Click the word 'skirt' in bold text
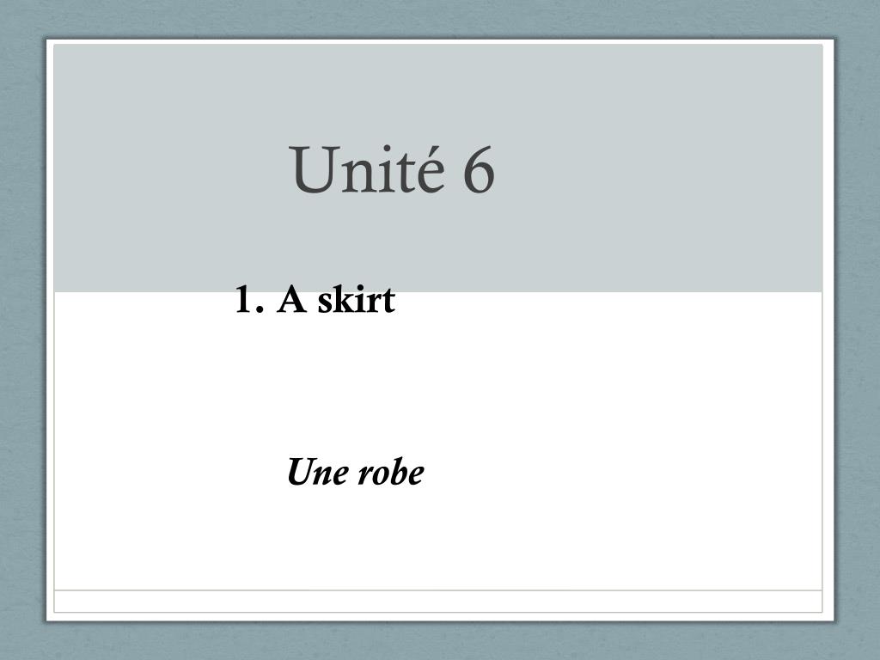This screenshot has height=660, width=880. (x=357, y=299)
